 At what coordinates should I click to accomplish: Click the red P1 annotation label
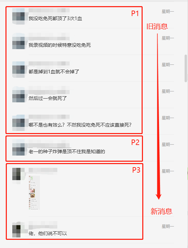point(135,13)
